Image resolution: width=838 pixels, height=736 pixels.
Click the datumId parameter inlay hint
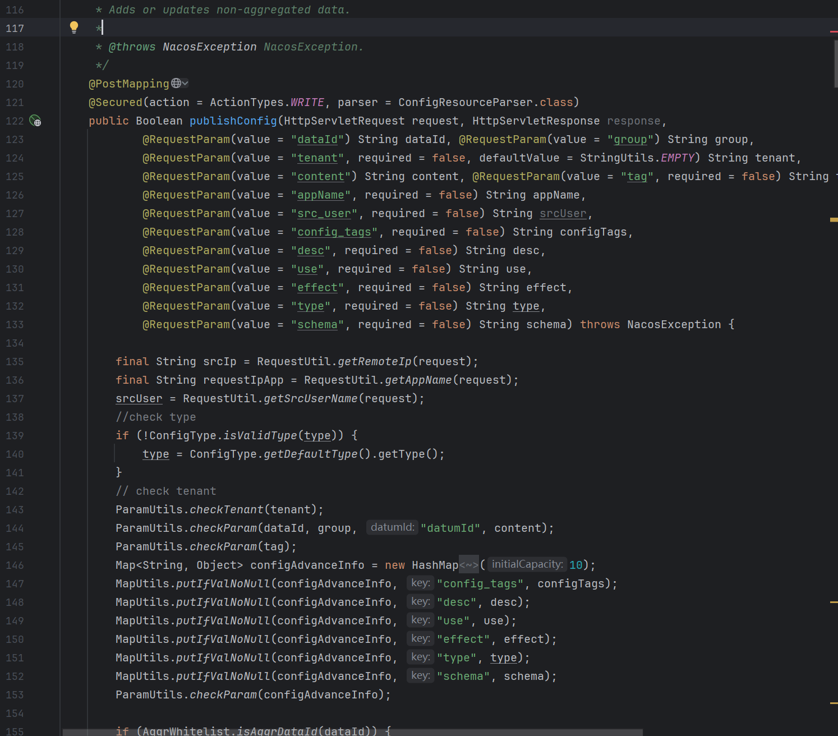[392, 527]
